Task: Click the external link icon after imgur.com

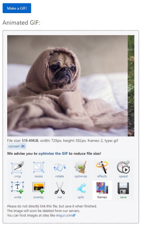Action: coord(74,215)
